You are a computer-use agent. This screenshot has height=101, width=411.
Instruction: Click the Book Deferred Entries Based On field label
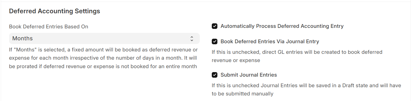[x=49, y=27]
